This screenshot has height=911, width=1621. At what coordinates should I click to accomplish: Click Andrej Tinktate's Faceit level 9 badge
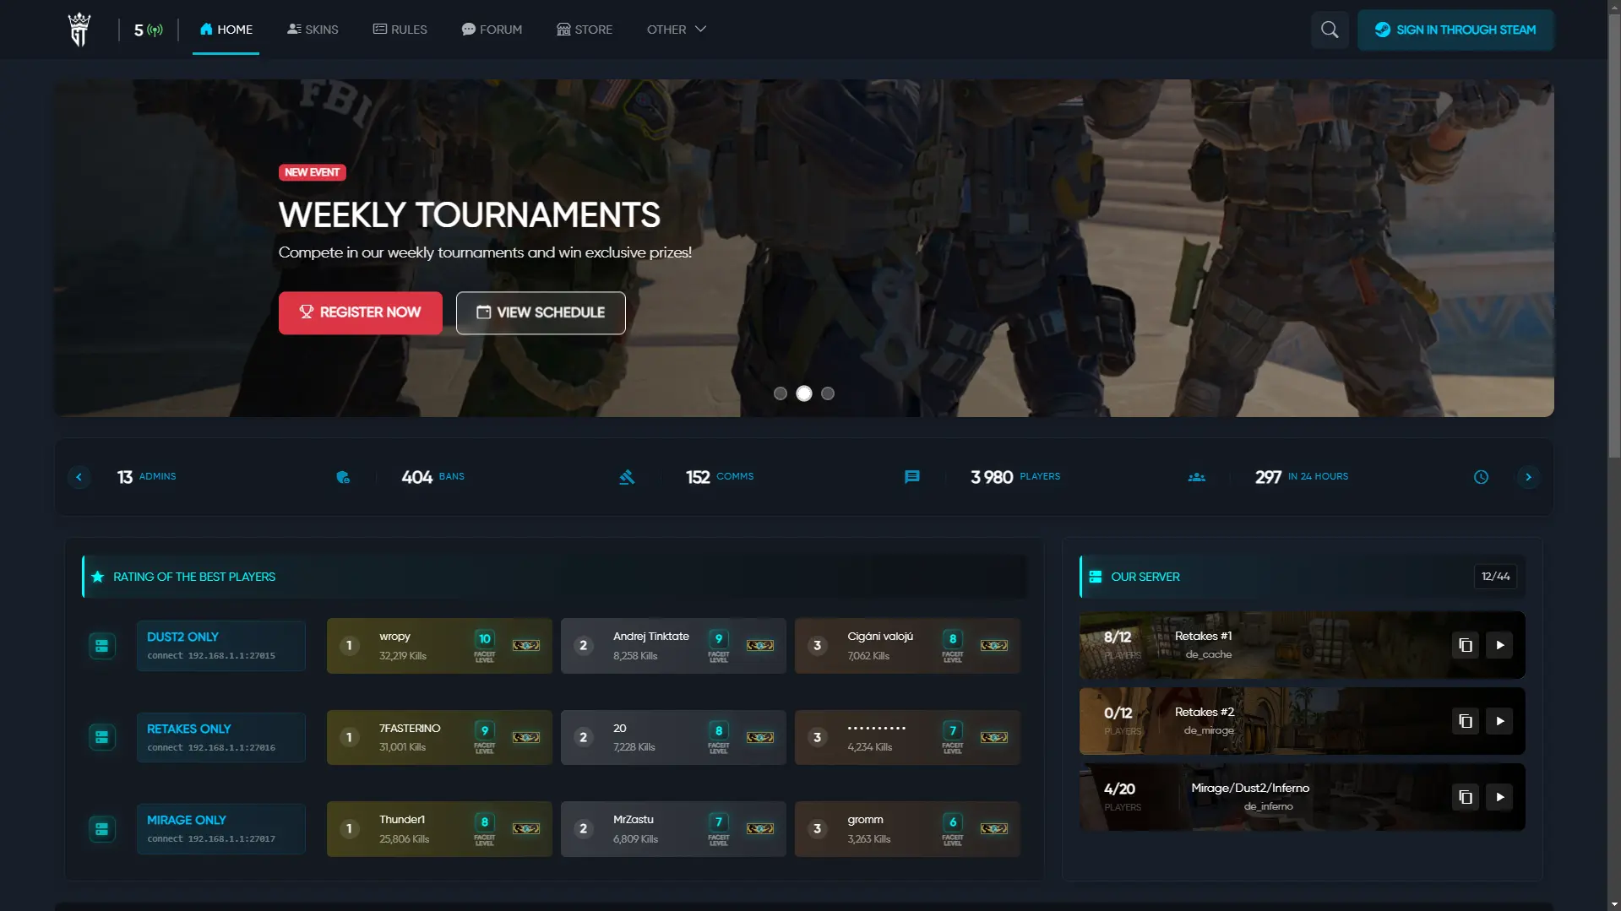719,645
